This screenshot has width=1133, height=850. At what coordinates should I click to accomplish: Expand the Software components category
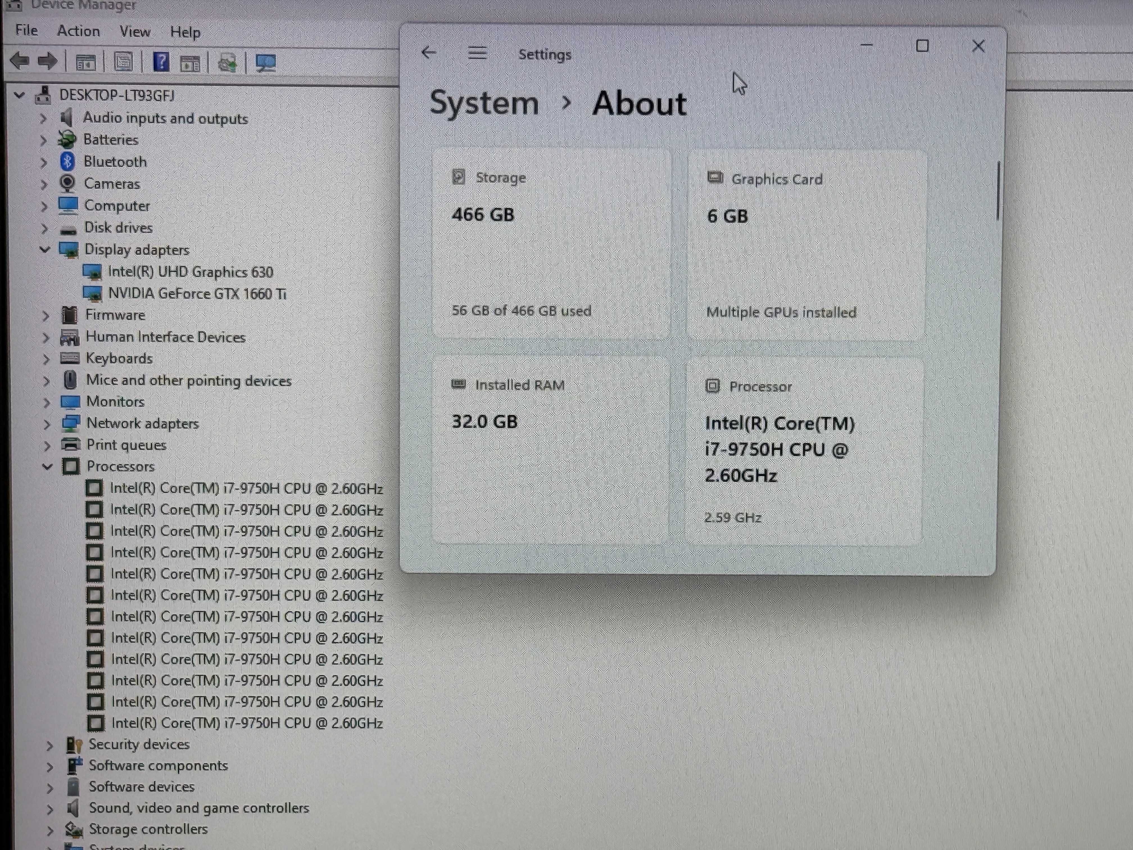pos(50,767)
